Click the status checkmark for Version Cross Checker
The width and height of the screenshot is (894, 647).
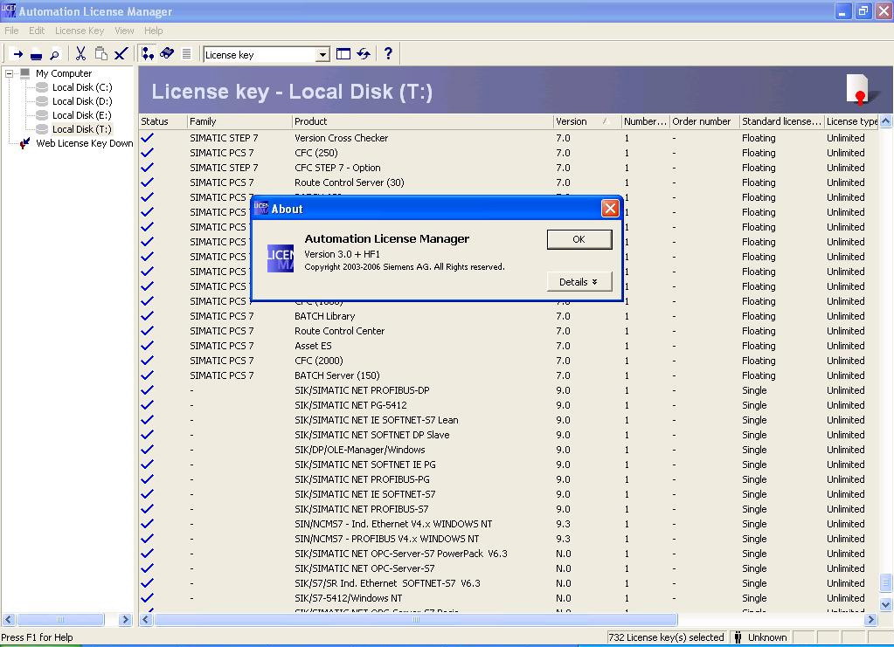(147, 138)
